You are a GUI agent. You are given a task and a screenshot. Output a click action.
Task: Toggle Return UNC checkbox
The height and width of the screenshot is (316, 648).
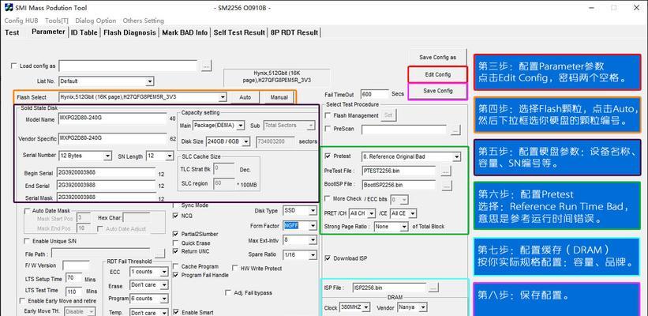click(175, 251)
